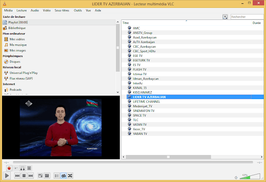Toggle the loop/repeat mode button
The height and width of the screenshot is (182, 266).
[x=64, y=176]
